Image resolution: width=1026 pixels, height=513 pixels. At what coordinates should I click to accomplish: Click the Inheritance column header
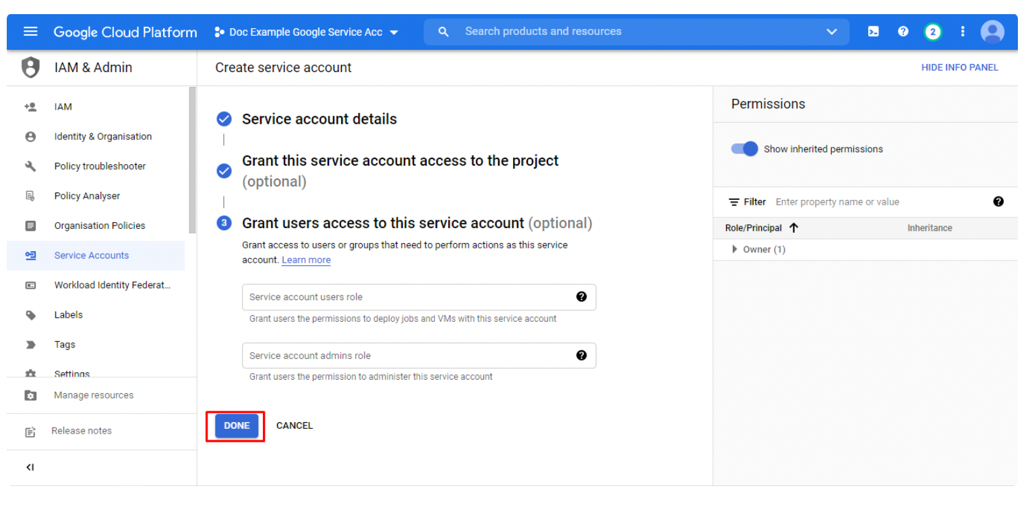point(930,228)
